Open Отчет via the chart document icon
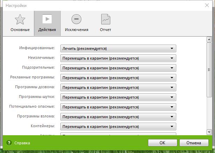 point(105,20)
